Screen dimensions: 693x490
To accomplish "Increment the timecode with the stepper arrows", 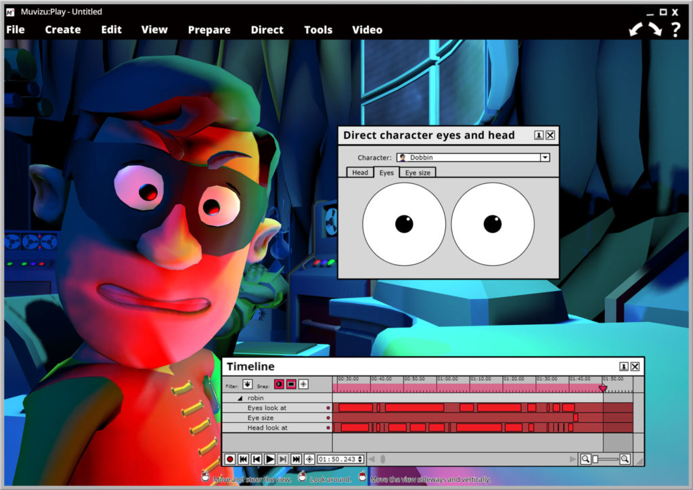I will coord(360,459).
